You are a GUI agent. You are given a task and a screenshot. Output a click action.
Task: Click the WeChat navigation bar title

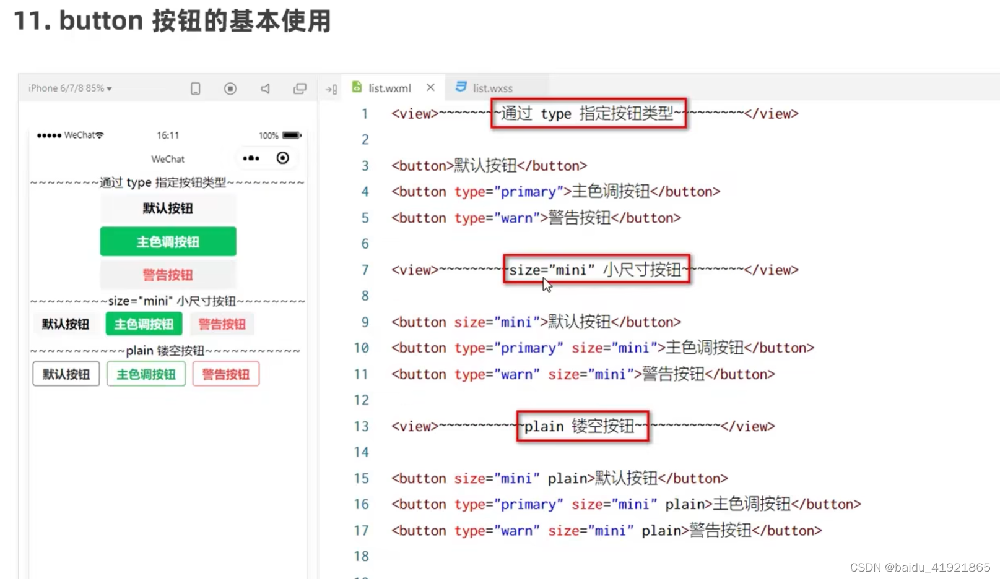[x=168, y=159]
